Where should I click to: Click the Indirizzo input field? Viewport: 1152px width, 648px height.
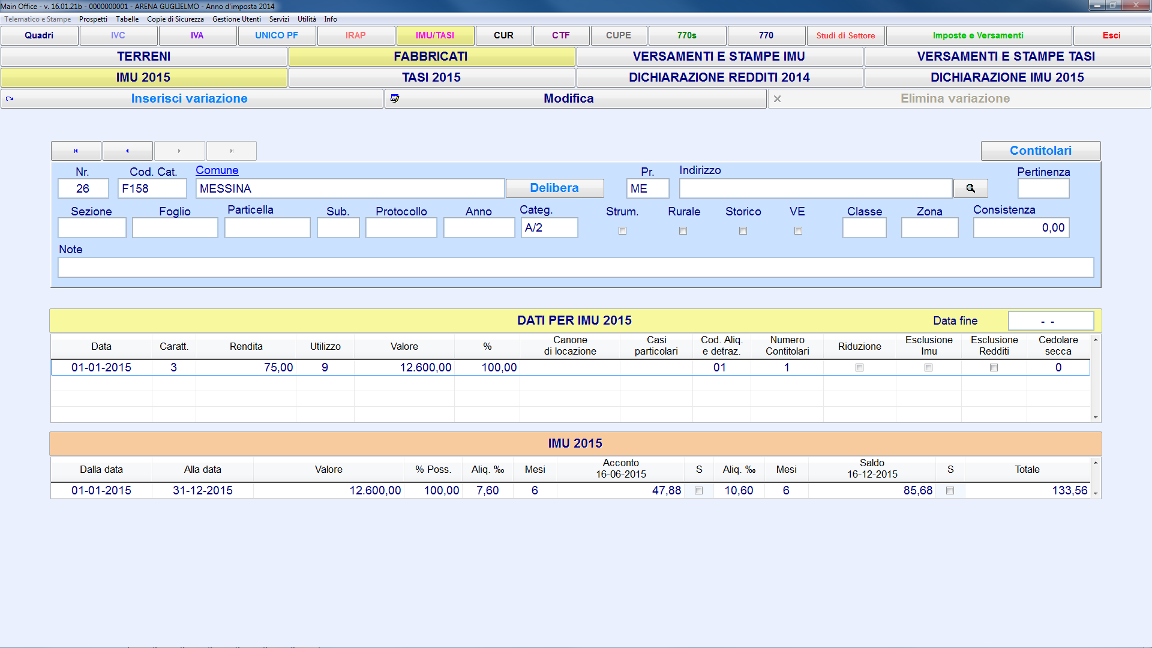coord(815,188)
